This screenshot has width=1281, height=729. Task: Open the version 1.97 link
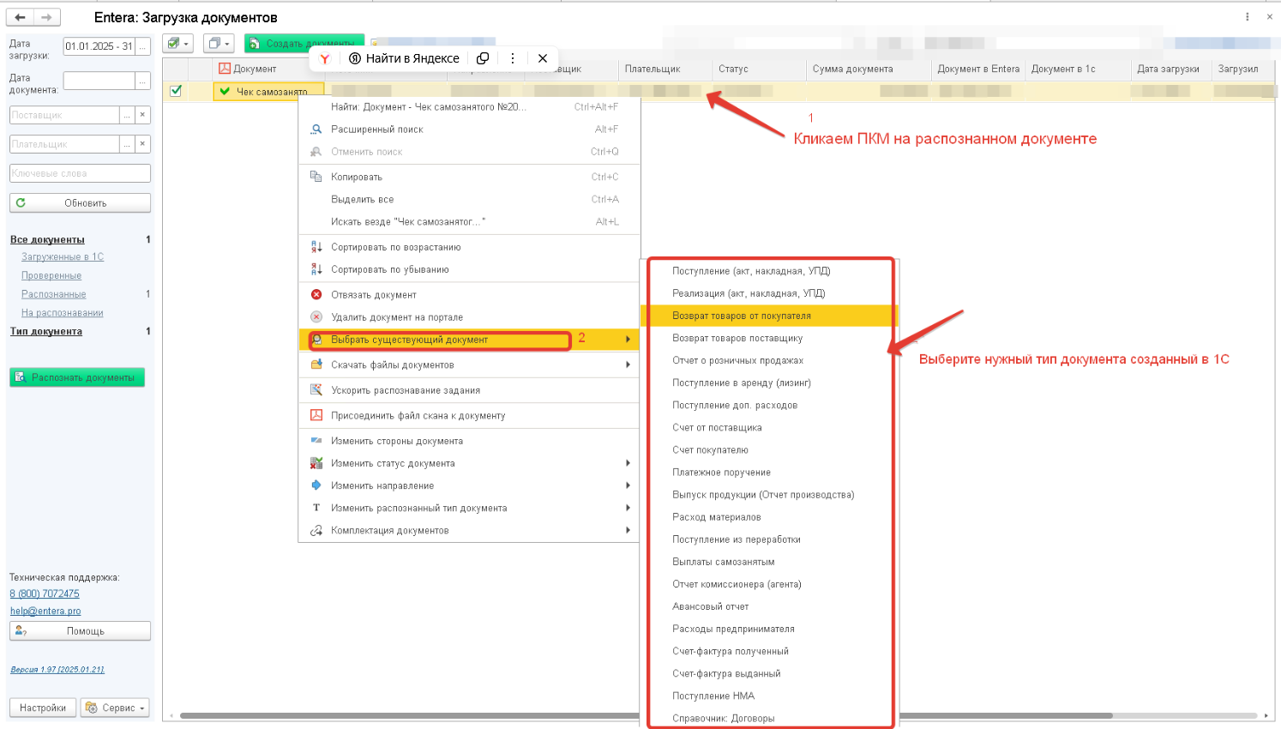point(57,670)
